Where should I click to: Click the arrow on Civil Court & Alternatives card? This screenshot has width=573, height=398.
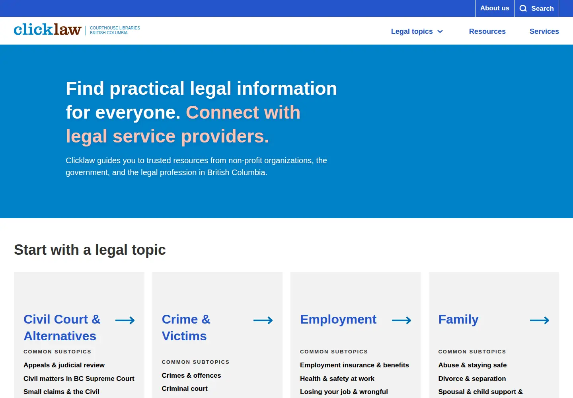coord(125,320)
